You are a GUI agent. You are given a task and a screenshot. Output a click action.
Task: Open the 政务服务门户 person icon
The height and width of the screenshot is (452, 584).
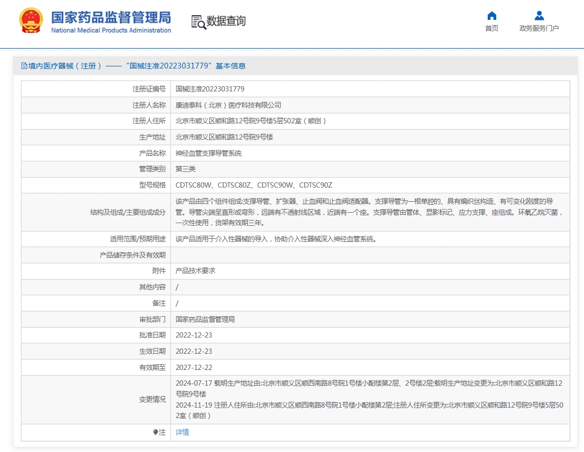pos(539,16)
